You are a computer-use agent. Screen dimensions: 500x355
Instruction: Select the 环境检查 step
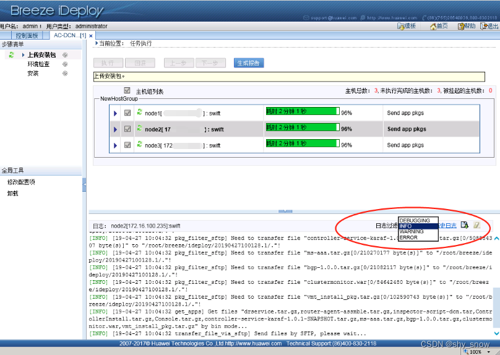(38, 64)
